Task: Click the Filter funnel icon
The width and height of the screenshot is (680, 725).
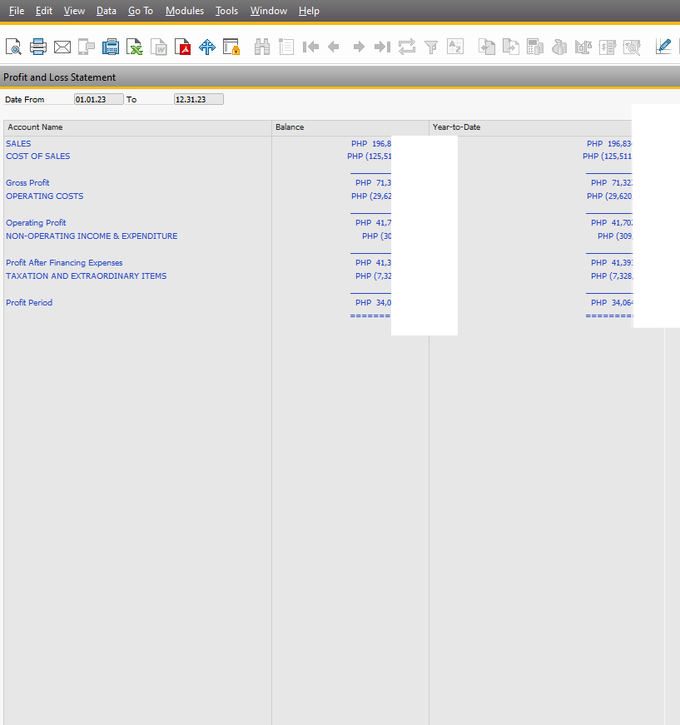Action: (431, 47)
